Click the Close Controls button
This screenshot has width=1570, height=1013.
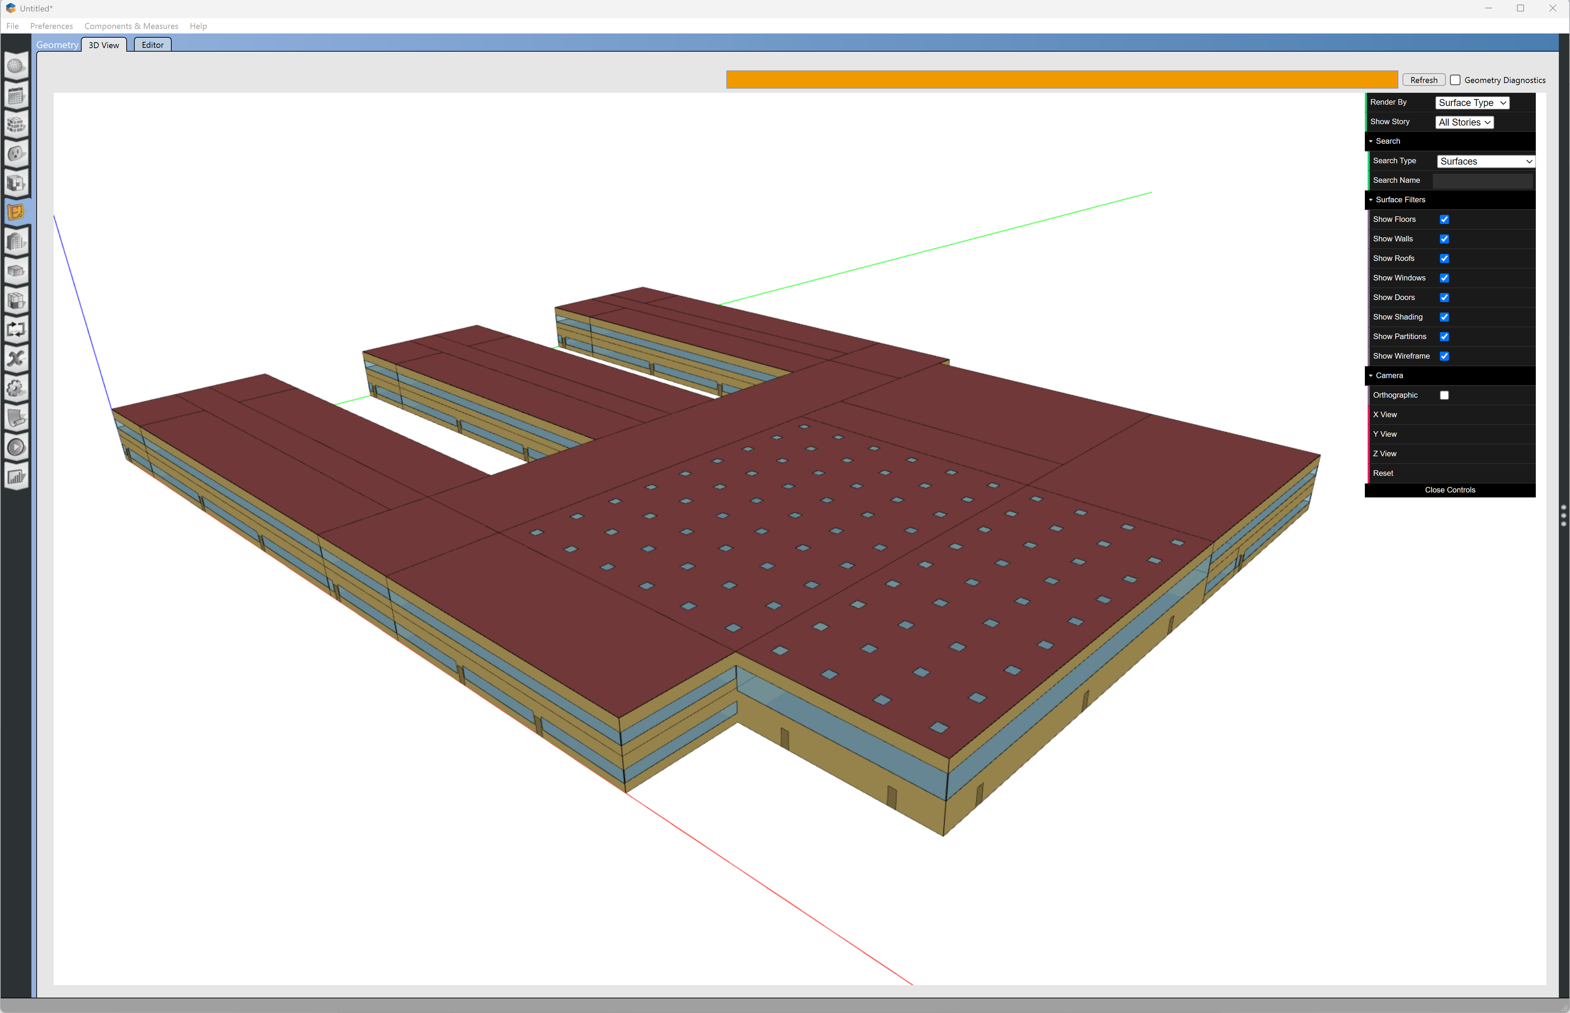point(1449,490)
